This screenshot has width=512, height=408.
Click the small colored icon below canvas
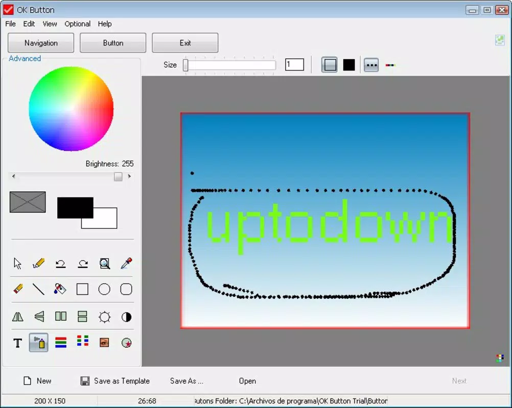point(500,358)
